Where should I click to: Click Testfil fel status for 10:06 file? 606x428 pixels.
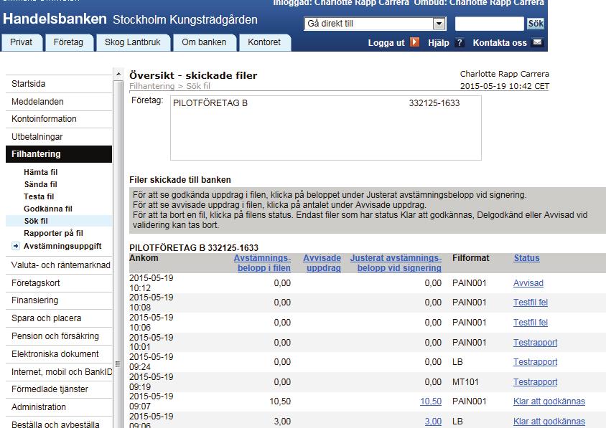click(x=530, y=322)
